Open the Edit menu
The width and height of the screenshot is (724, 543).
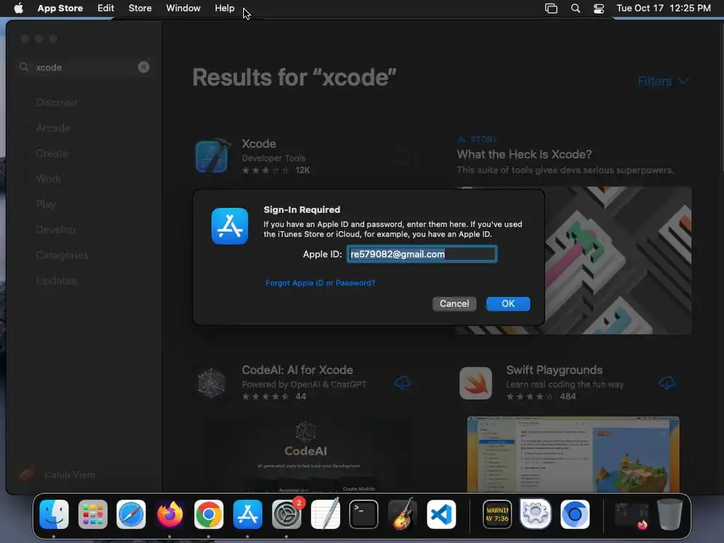click(x=106, y=8)
